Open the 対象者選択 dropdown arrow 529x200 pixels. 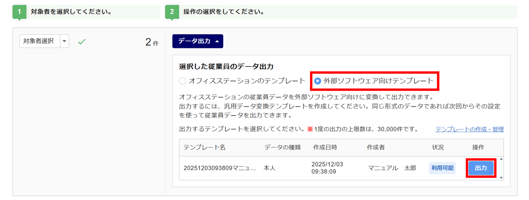64,41
